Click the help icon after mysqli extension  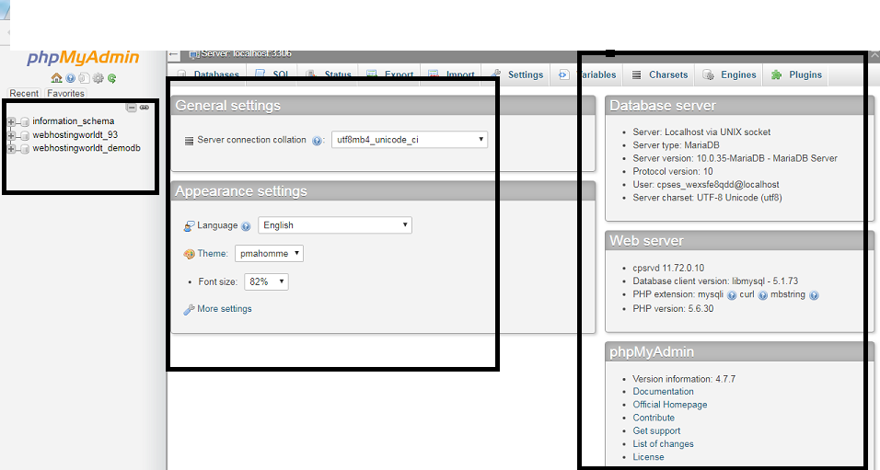click(732, 295)
